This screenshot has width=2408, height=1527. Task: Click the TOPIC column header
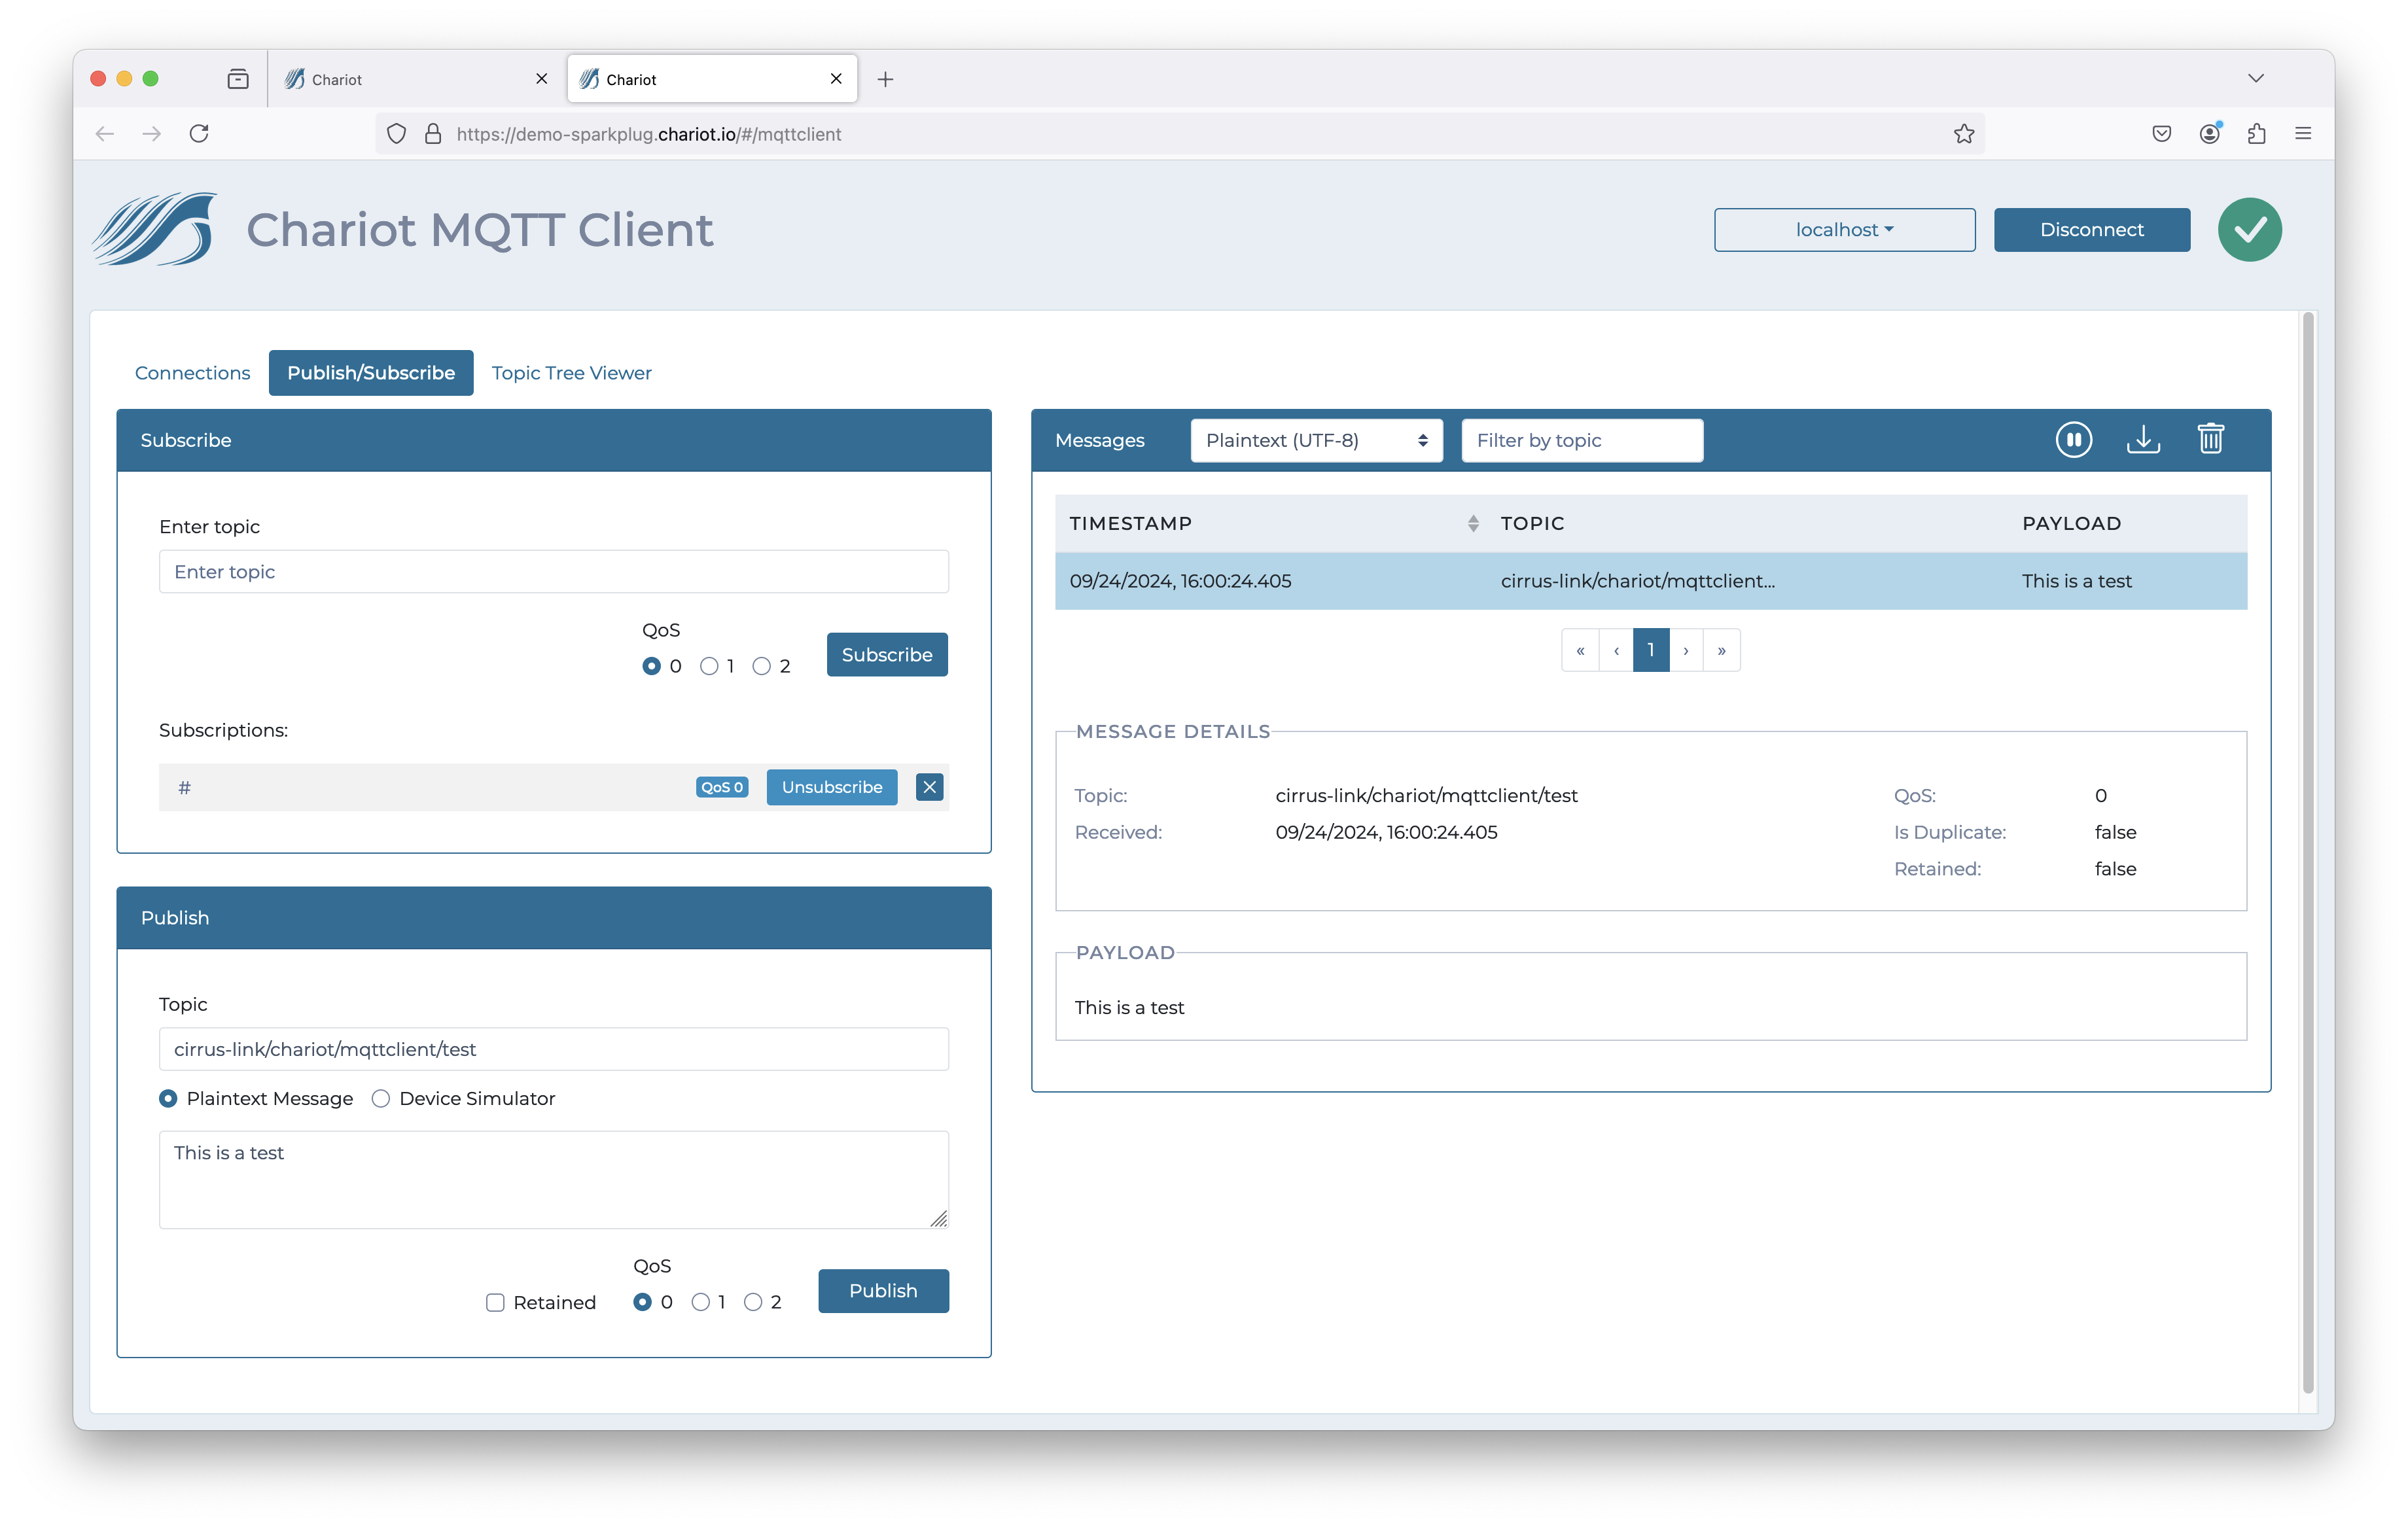pyautogui.click(x=1532, y=523)
